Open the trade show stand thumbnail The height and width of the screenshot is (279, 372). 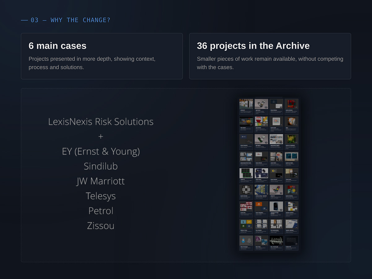(x=246, y=104)
